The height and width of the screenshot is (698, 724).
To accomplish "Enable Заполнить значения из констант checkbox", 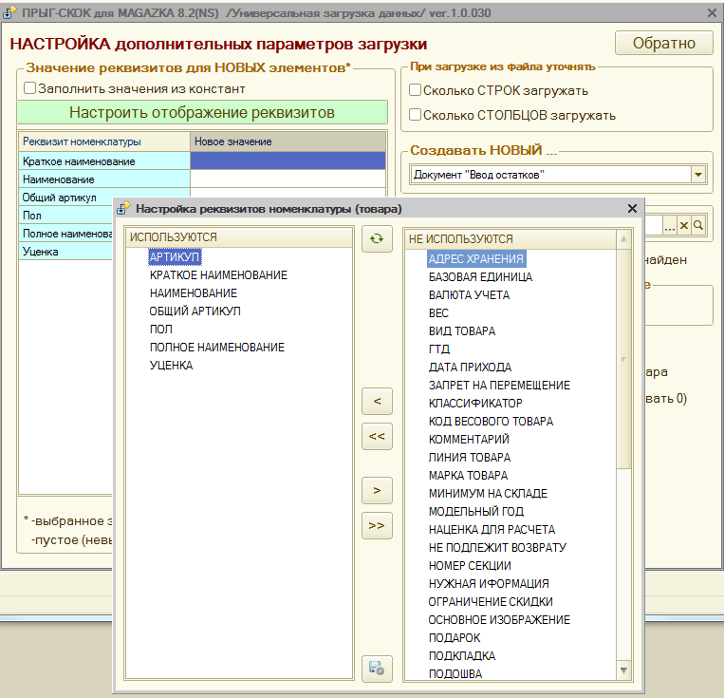I will pos(29,87).
